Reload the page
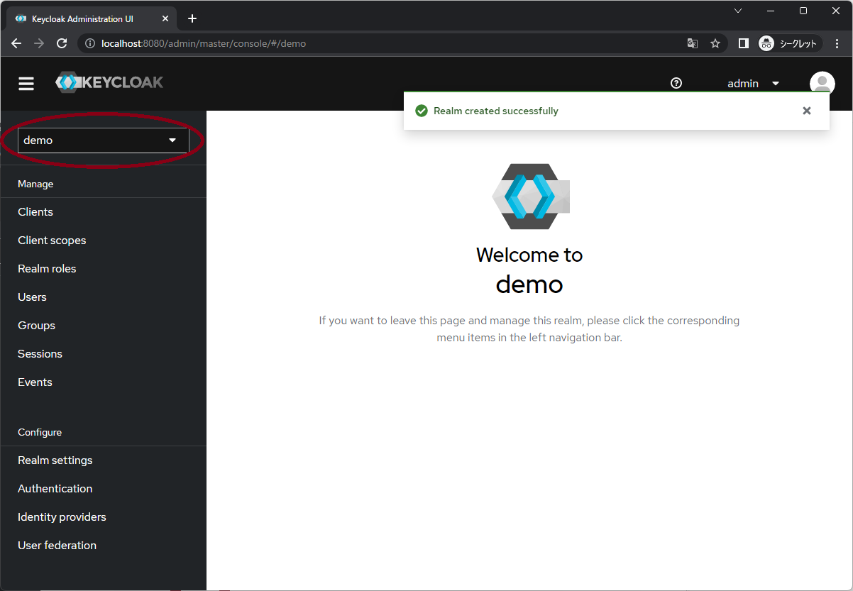The height and width of the screenshot is (591, 853). 62,43
